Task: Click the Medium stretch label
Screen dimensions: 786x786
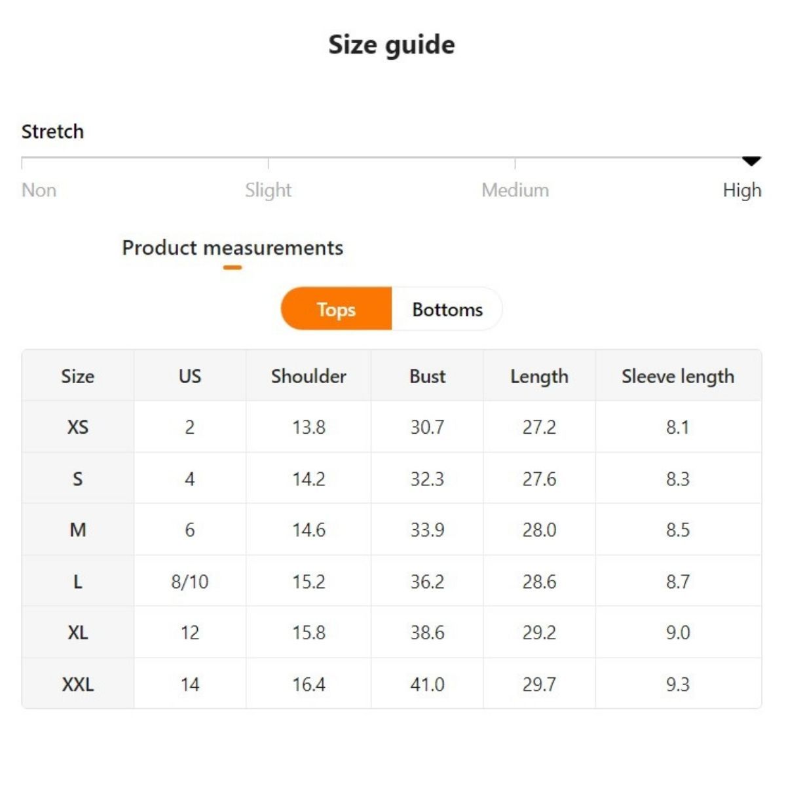Action: tap(515, 190)
